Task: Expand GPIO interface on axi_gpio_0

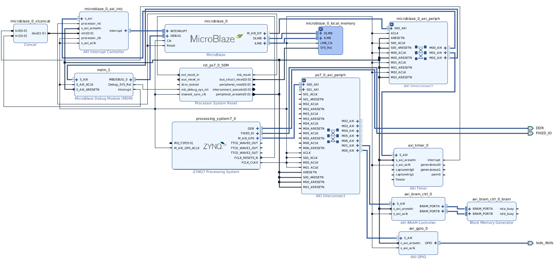Action: coord(436,243)
